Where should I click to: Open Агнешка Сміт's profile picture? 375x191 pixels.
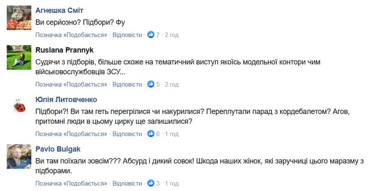click(x=19, y=18)
